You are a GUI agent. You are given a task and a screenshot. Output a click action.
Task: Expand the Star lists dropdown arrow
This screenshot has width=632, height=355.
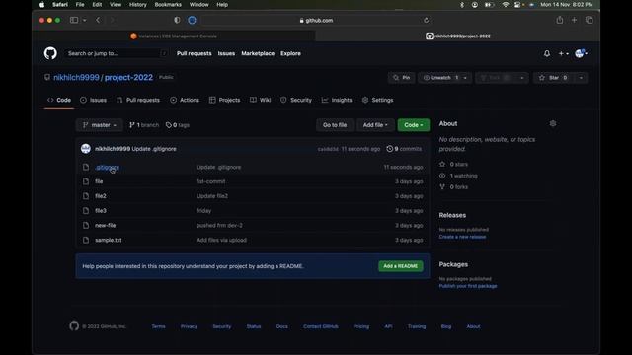[581, 78]
